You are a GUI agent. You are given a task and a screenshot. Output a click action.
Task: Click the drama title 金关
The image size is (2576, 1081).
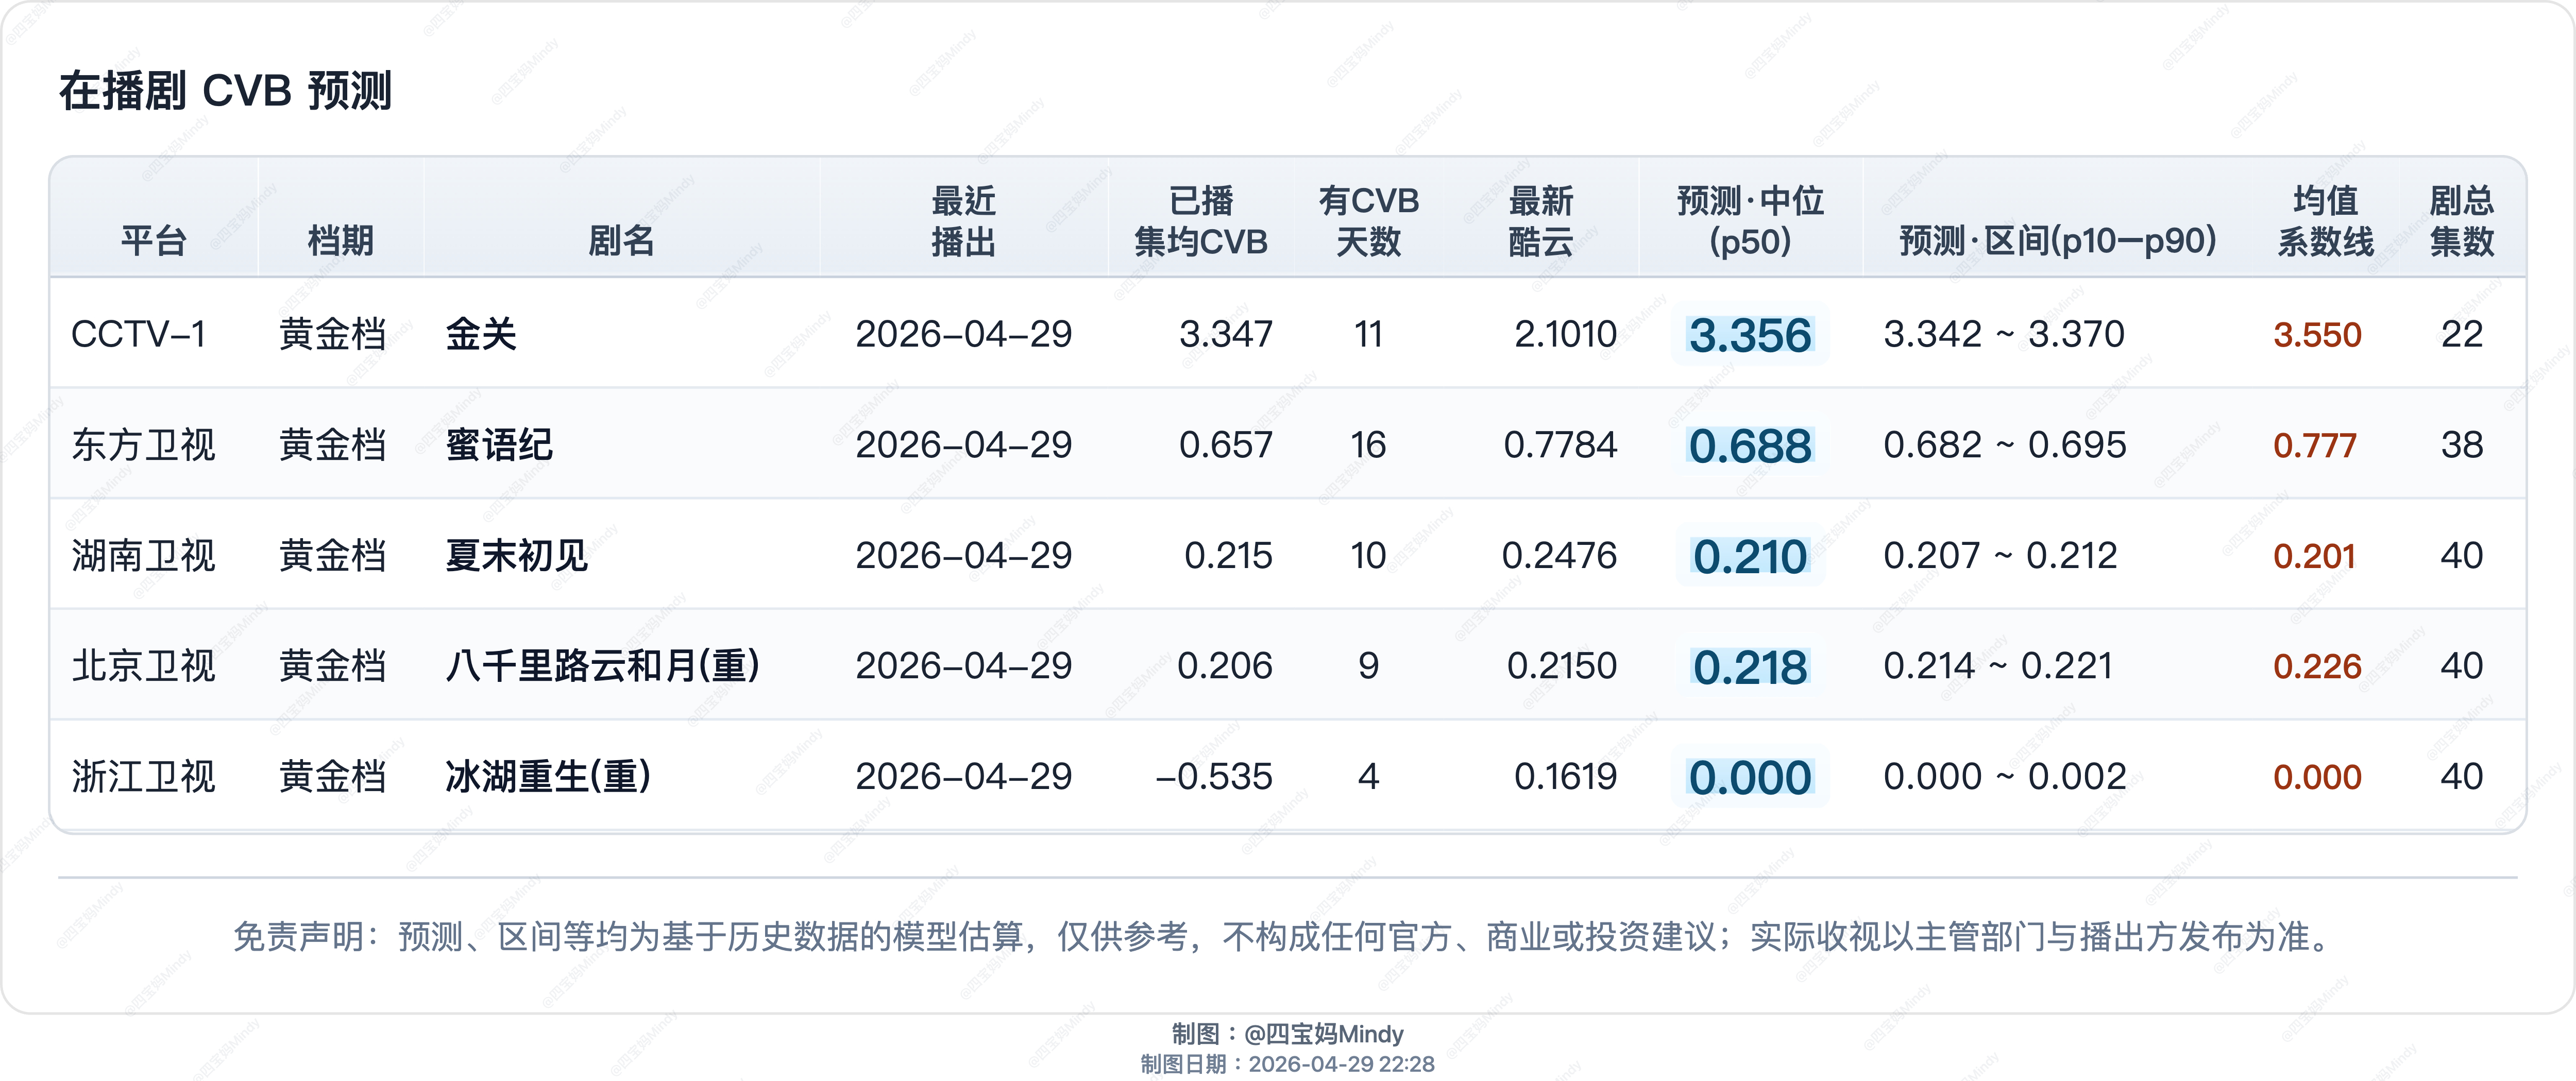[x=481, y=334]
